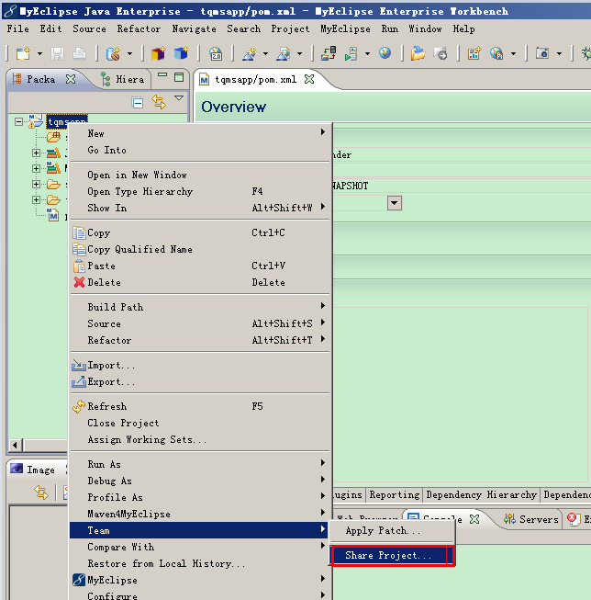Image resolution: width=591 pixels, height=600 pixels.
Task: Switch to Dependency Hierarchy tab
Action: click(481, 494)
